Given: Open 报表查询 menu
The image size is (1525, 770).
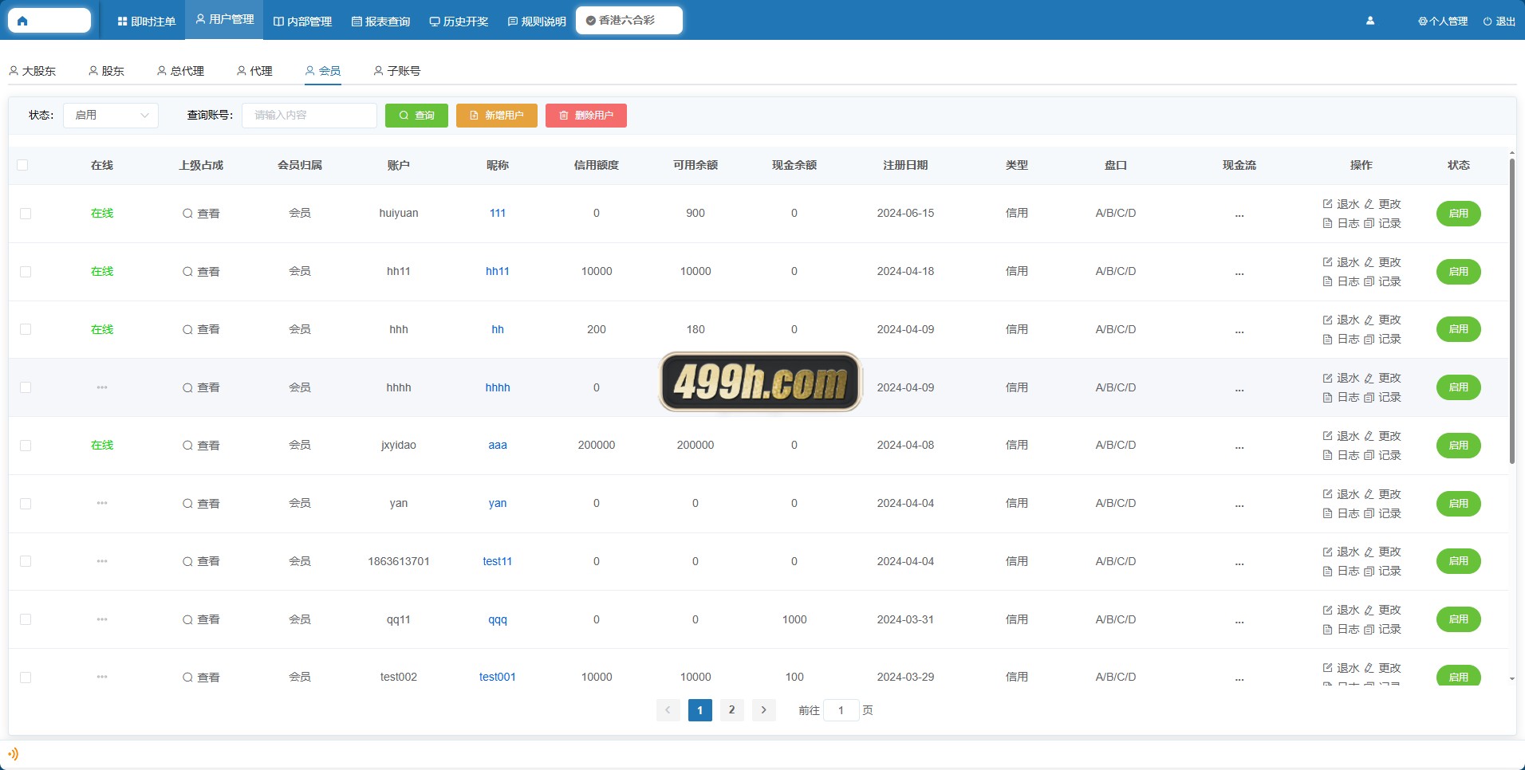Looking at the screenshot, I should 380,22.
